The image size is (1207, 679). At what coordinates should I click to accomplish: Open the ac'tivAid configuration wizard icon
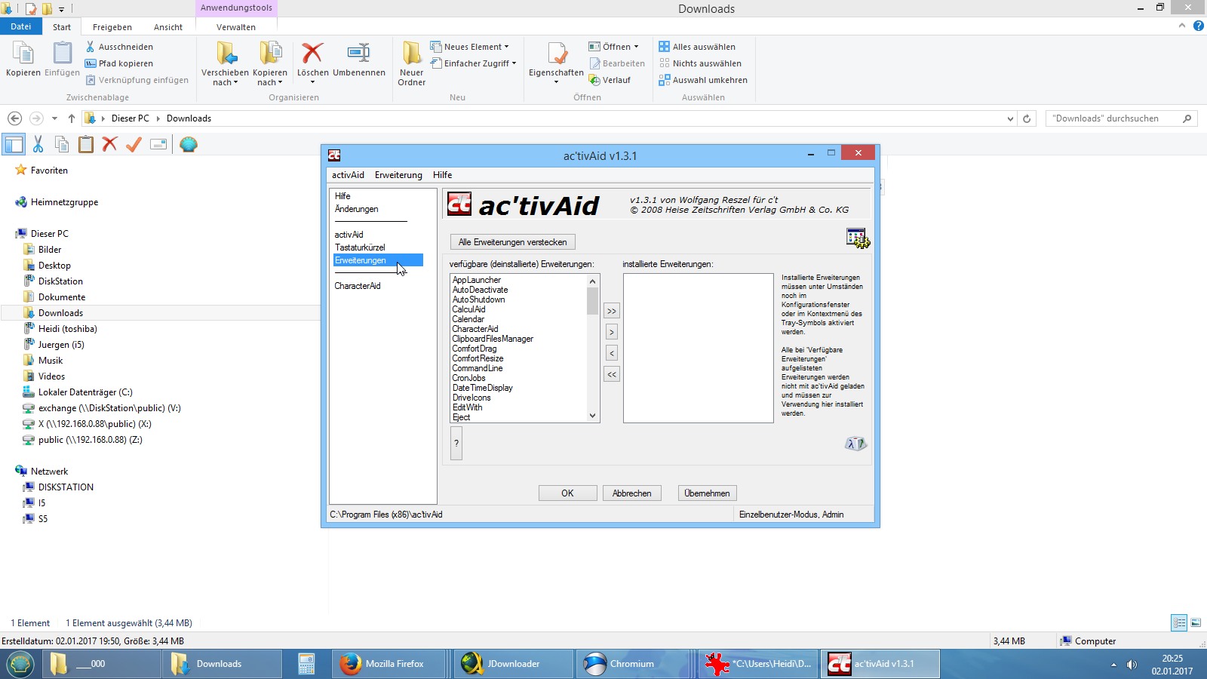tap(858, 238)
